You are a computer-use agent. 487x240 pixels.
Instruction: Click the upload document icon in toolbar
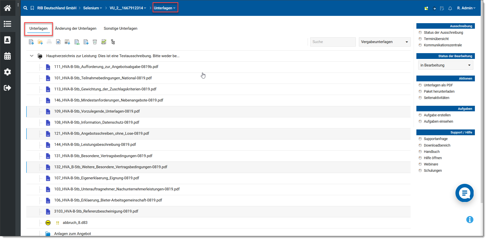tap(31, 42)
